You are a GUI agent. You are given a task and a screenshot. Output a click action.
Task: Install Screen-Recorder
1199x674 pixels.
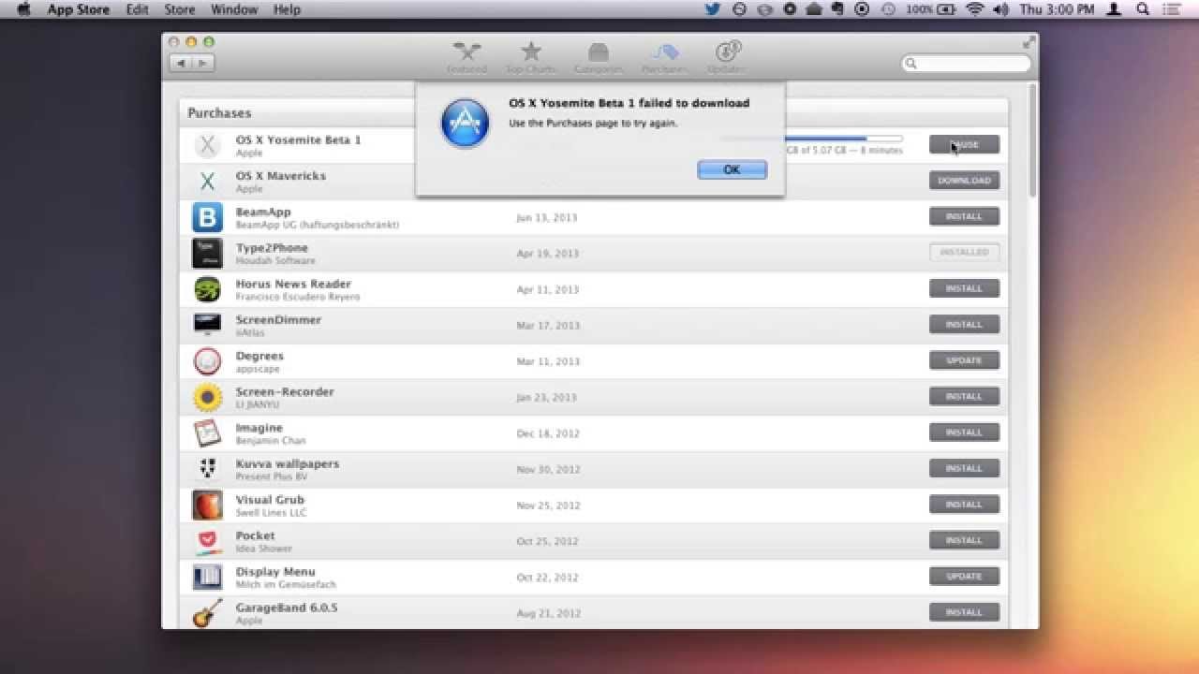[x=964, y=397]
